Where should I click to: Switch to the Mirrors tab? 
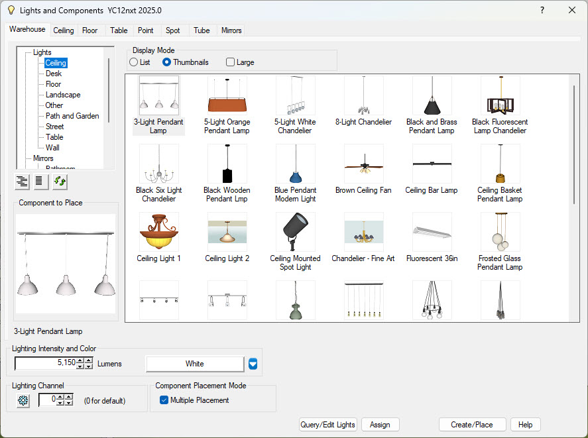[231, 30]
